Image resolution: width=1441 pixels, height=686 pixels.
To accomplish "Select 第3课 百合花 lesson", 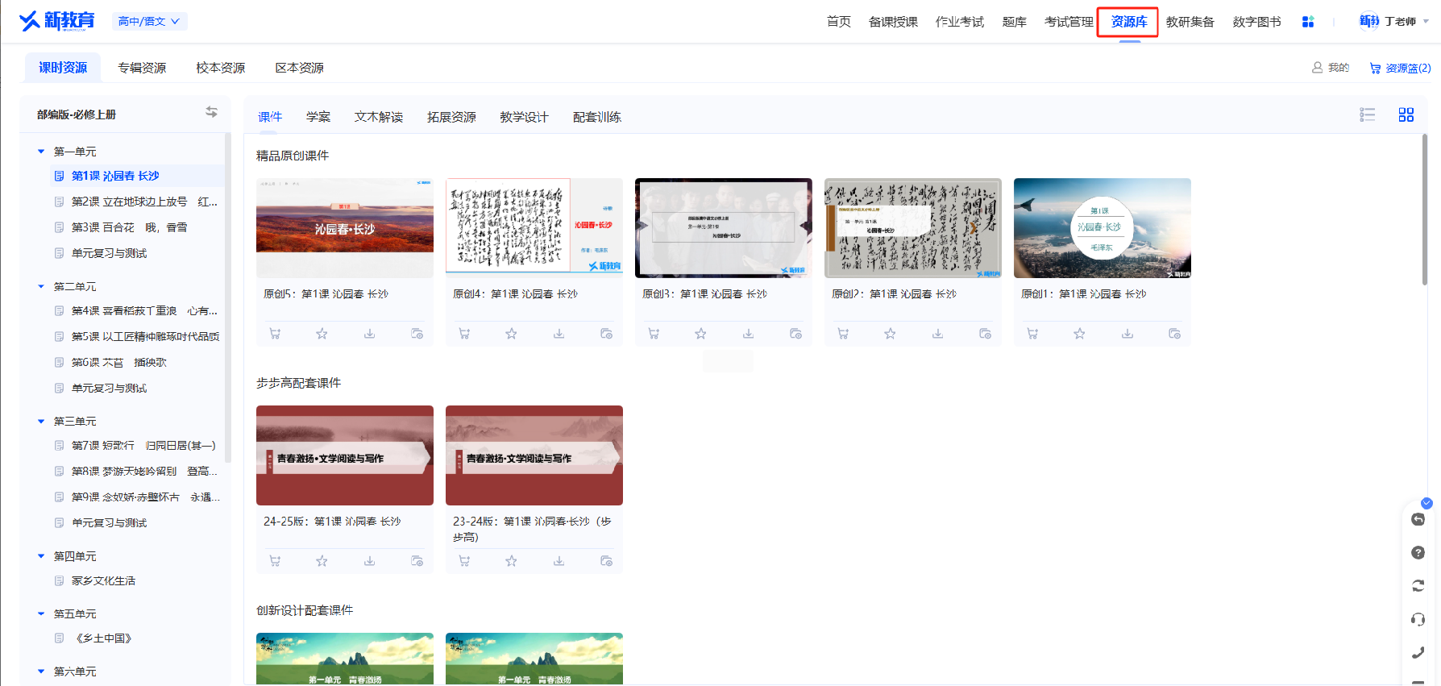I will click(x=129, y=227).
